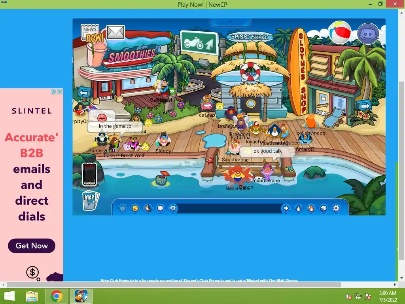Image resolution: width=405 pixels, height=304 pixels.
Task: Open the mail envelope icon
Action: coord(115,32)
